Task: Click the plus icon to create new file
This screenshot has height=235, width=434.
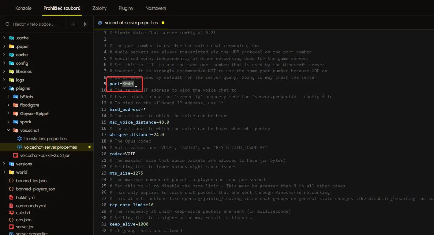Action: 73,24
